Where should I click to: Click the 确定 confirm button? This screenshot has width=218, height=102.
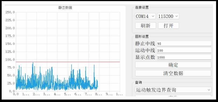173,65
